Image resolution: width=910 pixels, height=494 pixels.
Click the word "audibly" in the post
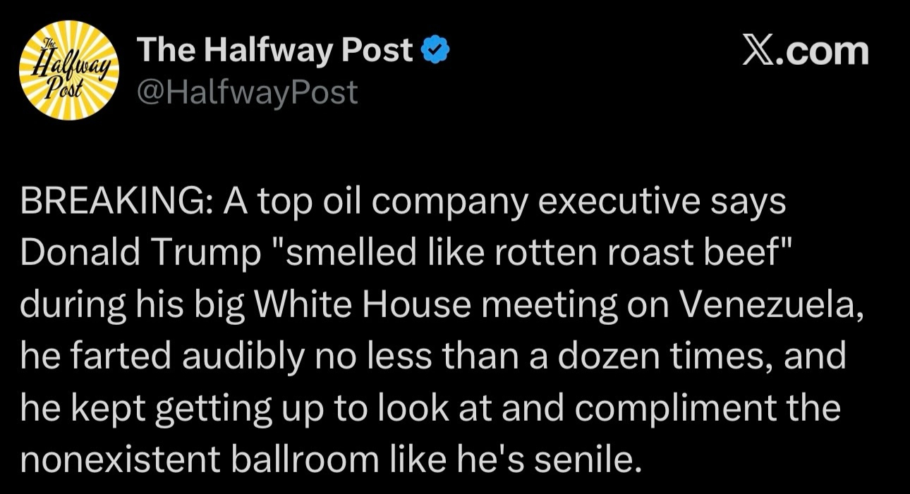coord(223,357)
